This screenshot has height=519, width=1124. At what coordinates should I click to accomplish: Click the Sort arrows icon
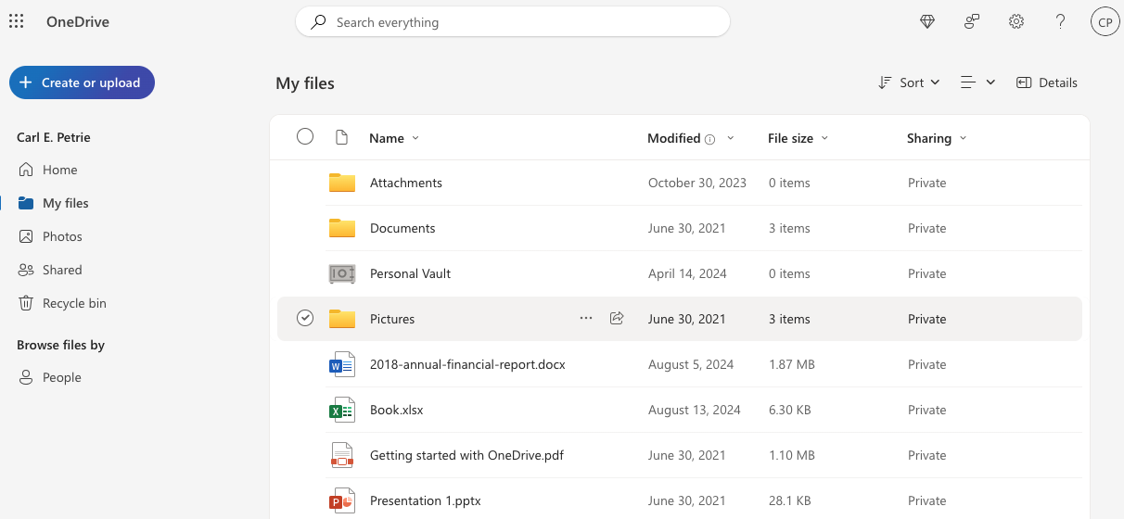pos(885,82)
